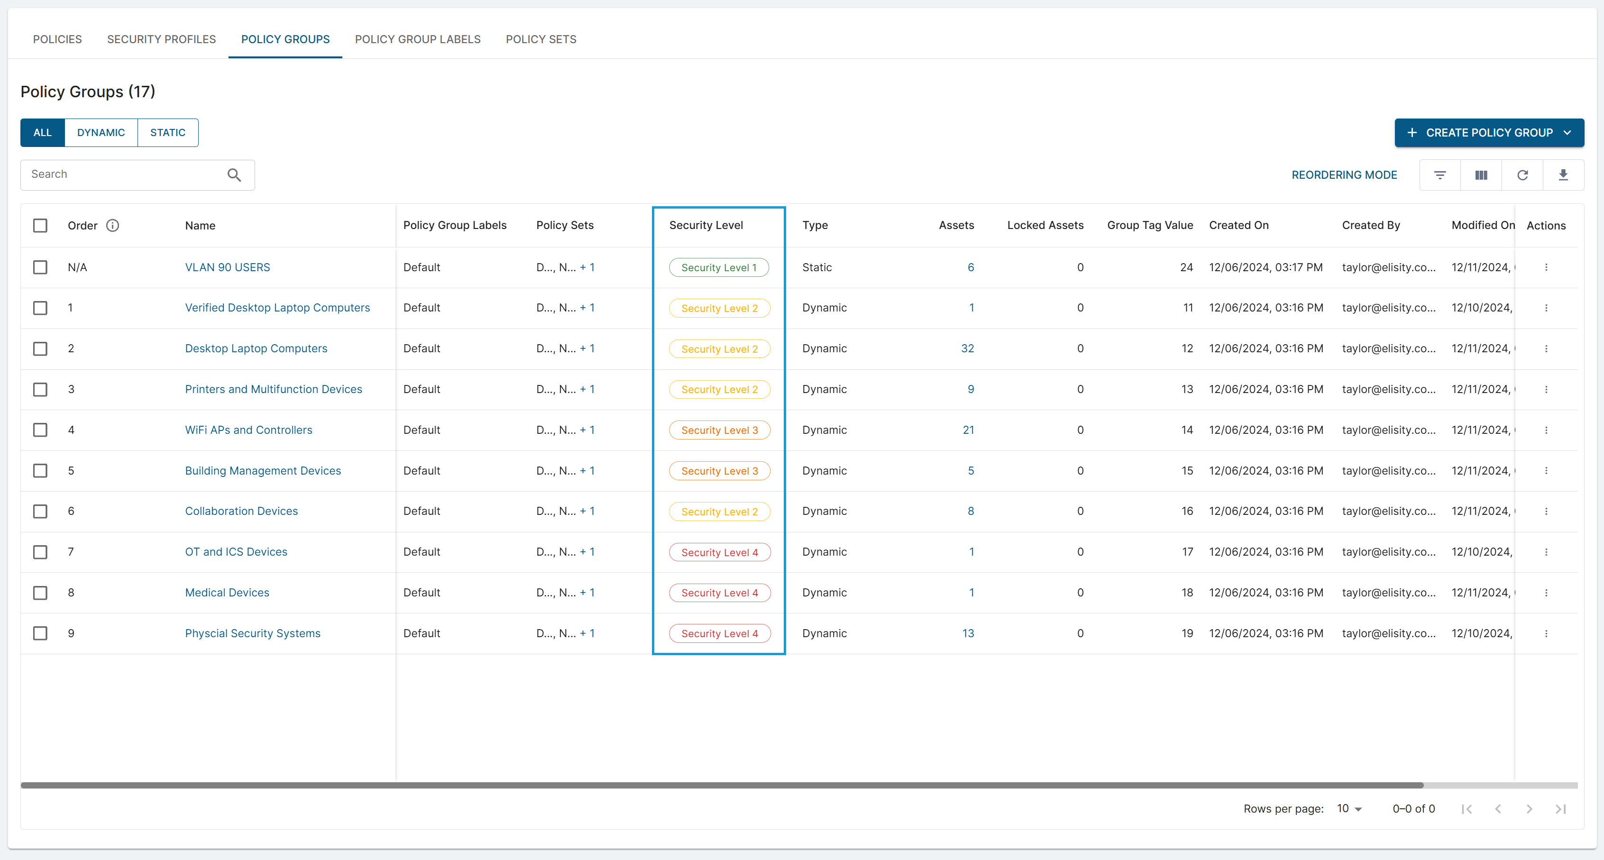Image resolution: width=1604 pixels, height=860 pixels.
Task: Click the Security Level column header
Action: point(706,226)
